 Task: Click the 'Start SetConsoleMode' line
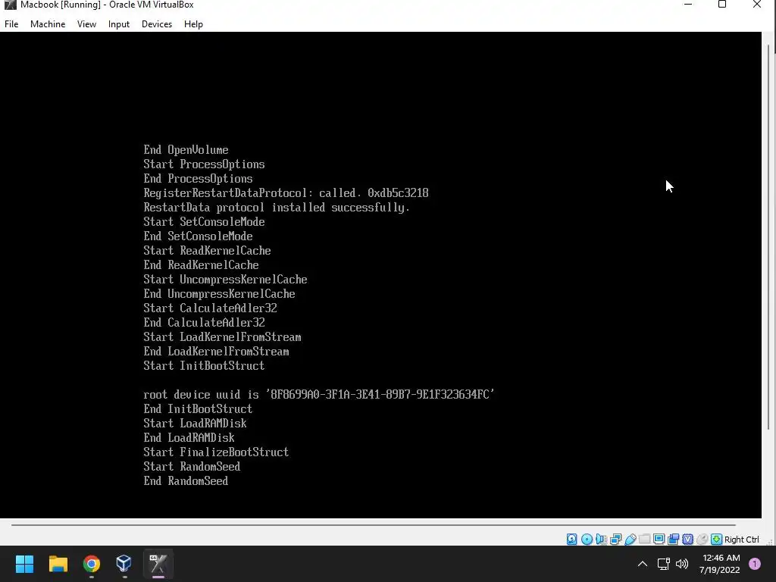pos(204,222)
